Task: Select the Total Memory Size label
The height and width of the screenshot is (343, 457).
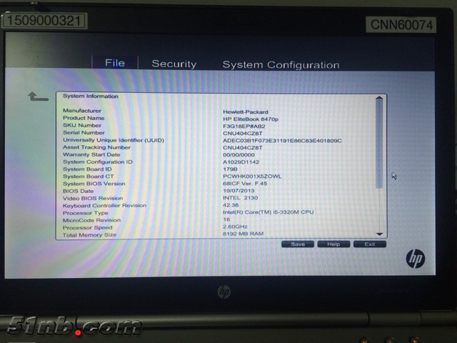Action: coord(89,235)
